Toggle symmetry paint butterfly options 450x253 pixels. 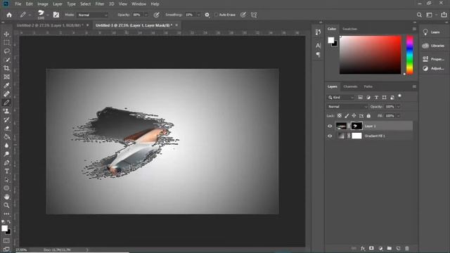click(x=254, y=15)
